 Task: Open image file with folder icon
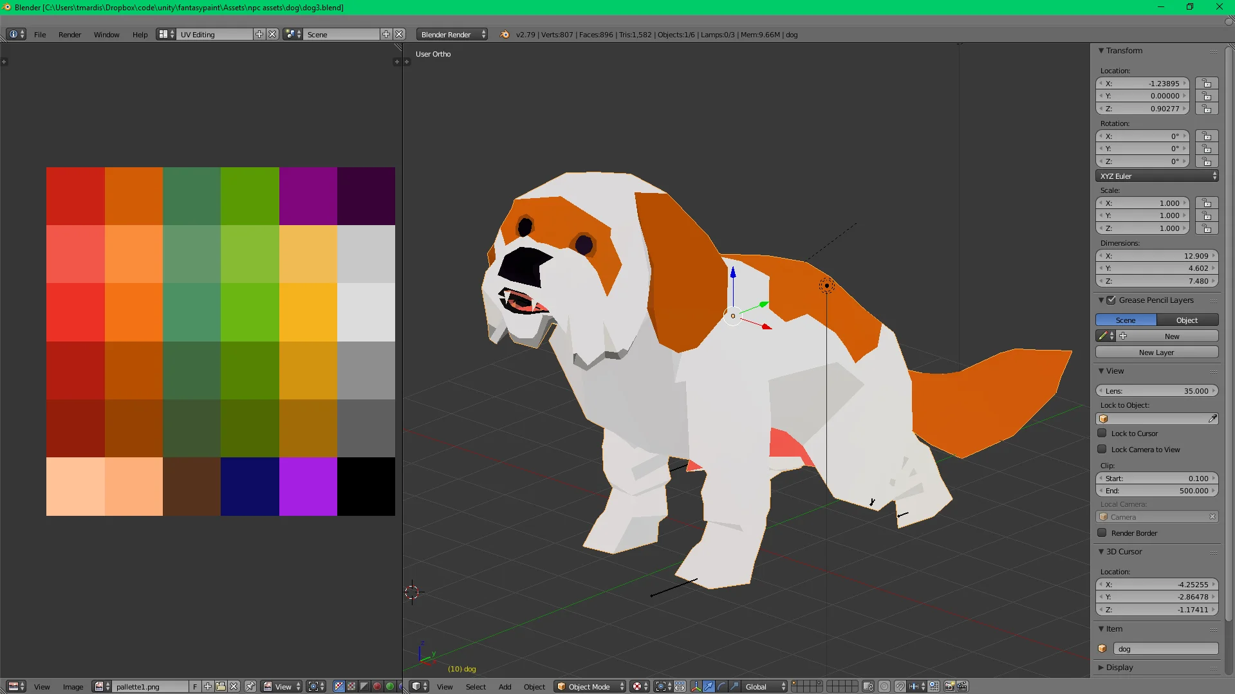(x=221, y=686)
